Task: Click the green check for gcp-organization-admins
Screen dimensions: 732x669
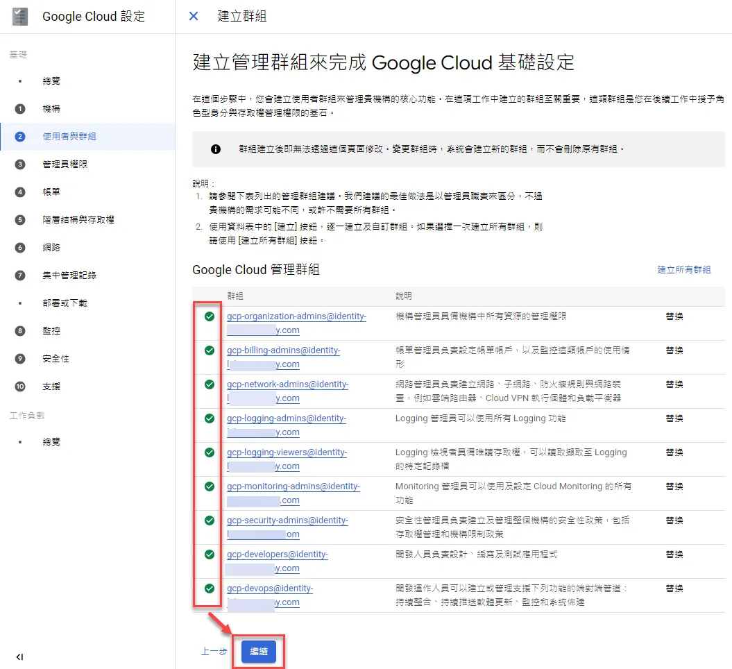Action: point(210,316)
